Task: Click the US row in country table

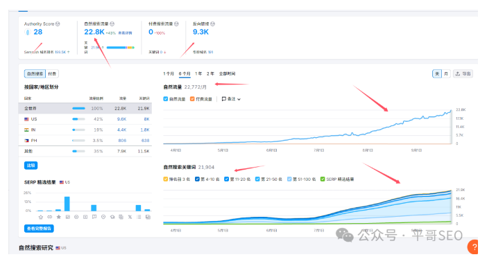Action: point(85,119)
